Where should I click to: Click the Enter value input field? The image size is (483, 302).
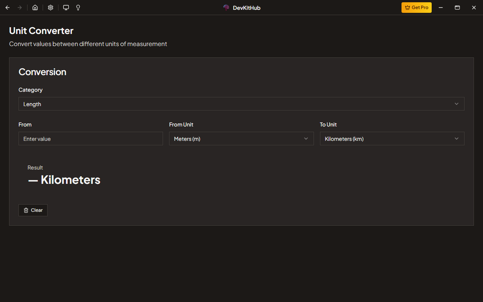91,139
